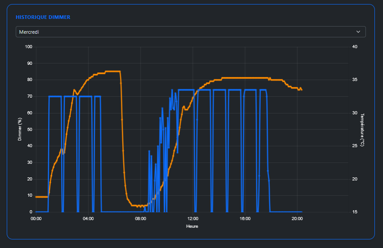Click the 35 value on the temperature axis
This screenshot has width=383, height=248.
pos(355,80)
